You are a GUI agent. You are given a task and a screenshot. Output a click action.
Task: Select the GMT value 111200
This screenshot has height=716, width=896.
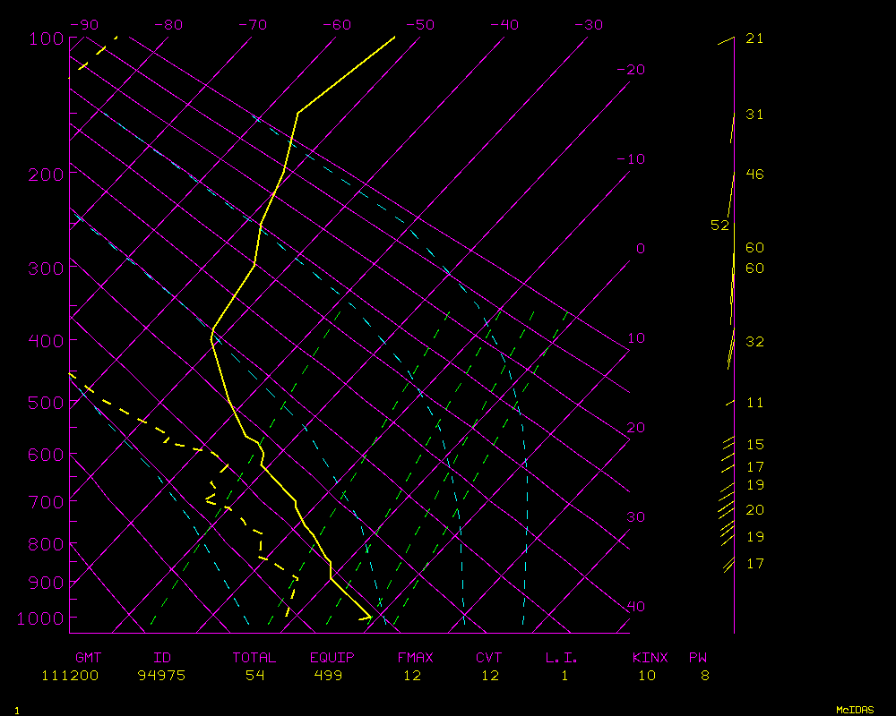[x=70, y=676]
